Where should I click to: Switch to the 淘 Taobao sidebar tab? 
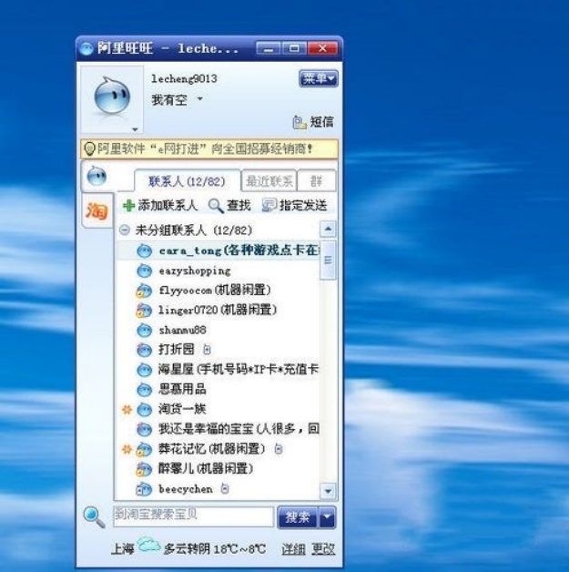tap(97, 210)
